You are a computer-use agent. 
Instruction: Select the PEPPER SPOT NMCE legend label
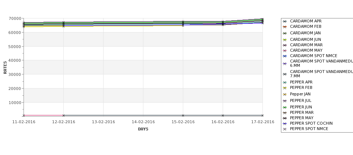[x=309, y=129]
